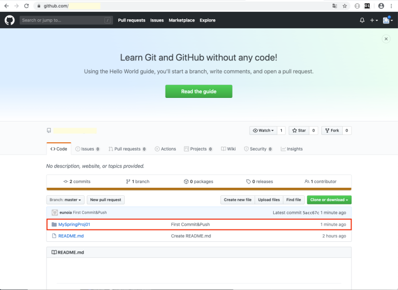Open Issues in top navigation
This screenshot has width=398, height=290.
coord(157,20)
